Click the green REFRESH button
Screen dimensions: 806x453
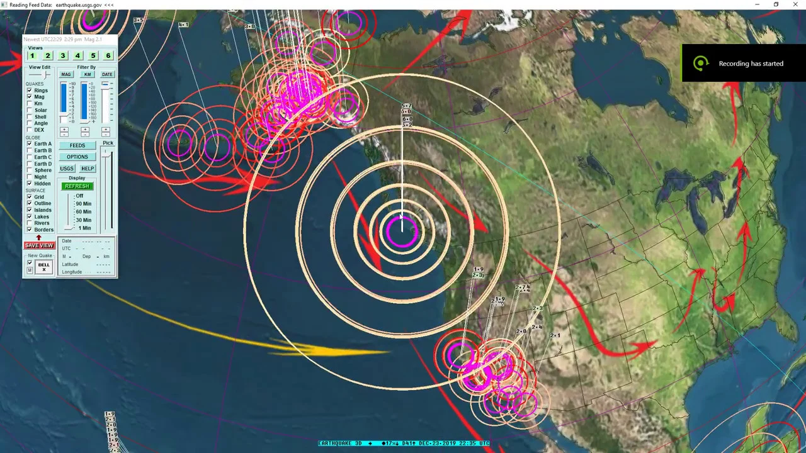(x=77, y=186)
